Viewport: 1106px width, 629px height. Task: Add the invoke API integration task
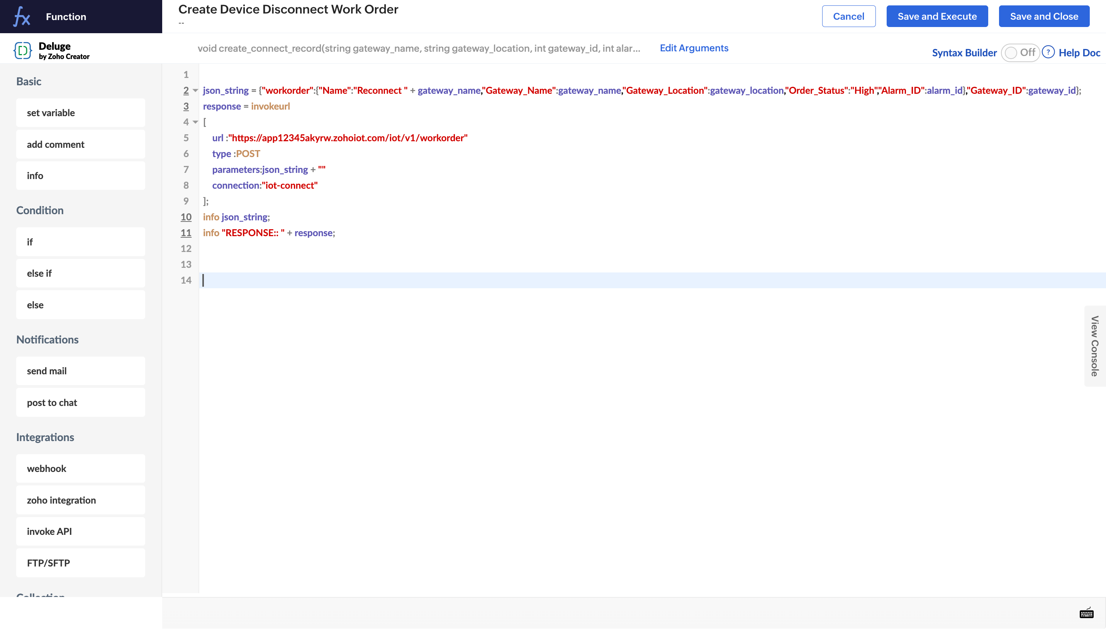pyautogui.click(x=81, y=531)
